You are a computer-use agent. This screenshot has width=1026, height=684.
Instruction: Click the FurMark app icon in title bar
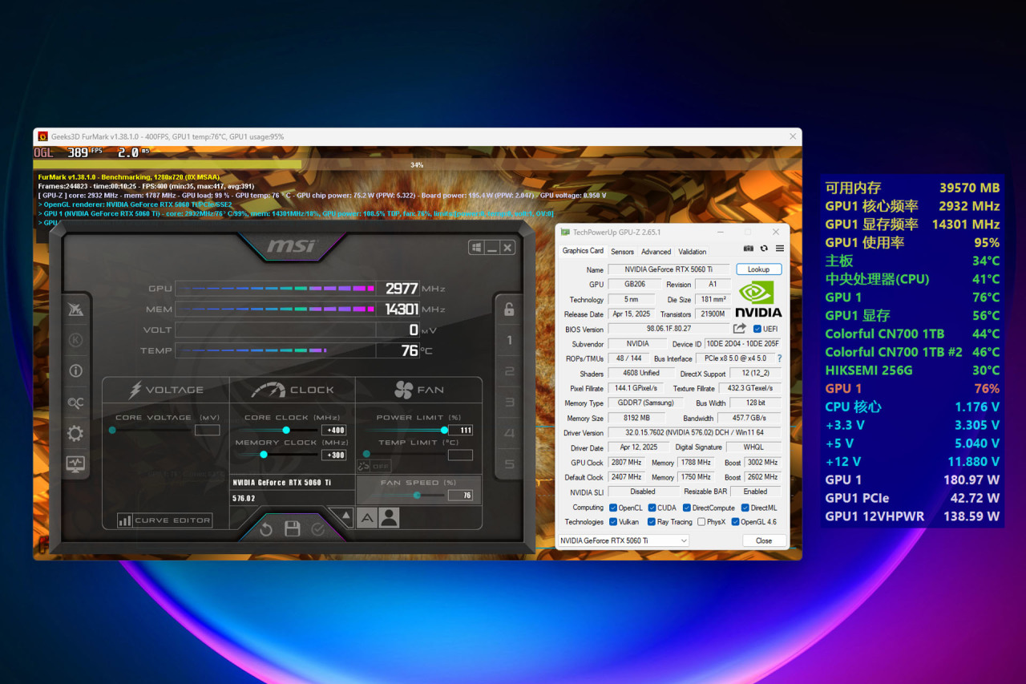tap(42, 136)
